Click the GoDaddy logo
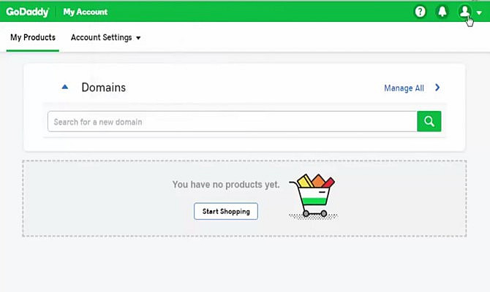 (x=27, y=12)
